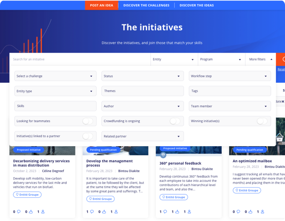Enable the Looking for teammates toggle

87,121
